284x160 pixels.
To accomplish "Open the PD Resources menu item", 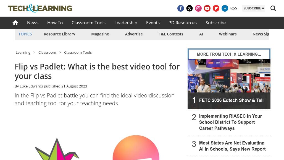I will [182, 23].
